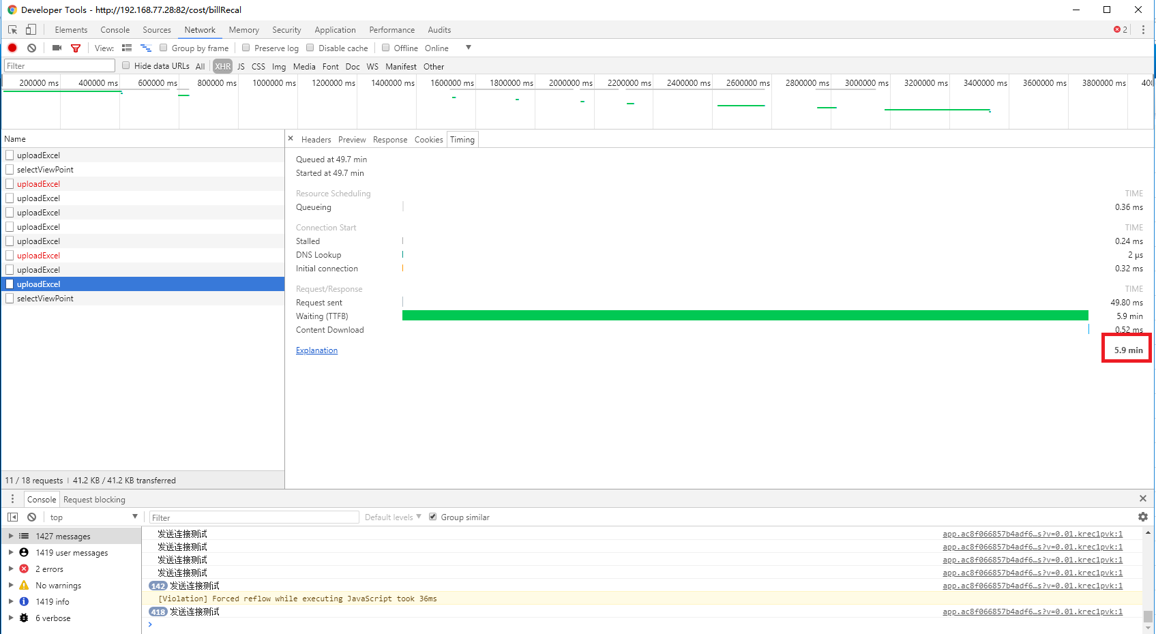The width and height of the screenshot is (1156, 634).
Task: Toggle device toolbar icon
Action: point(31,30)
